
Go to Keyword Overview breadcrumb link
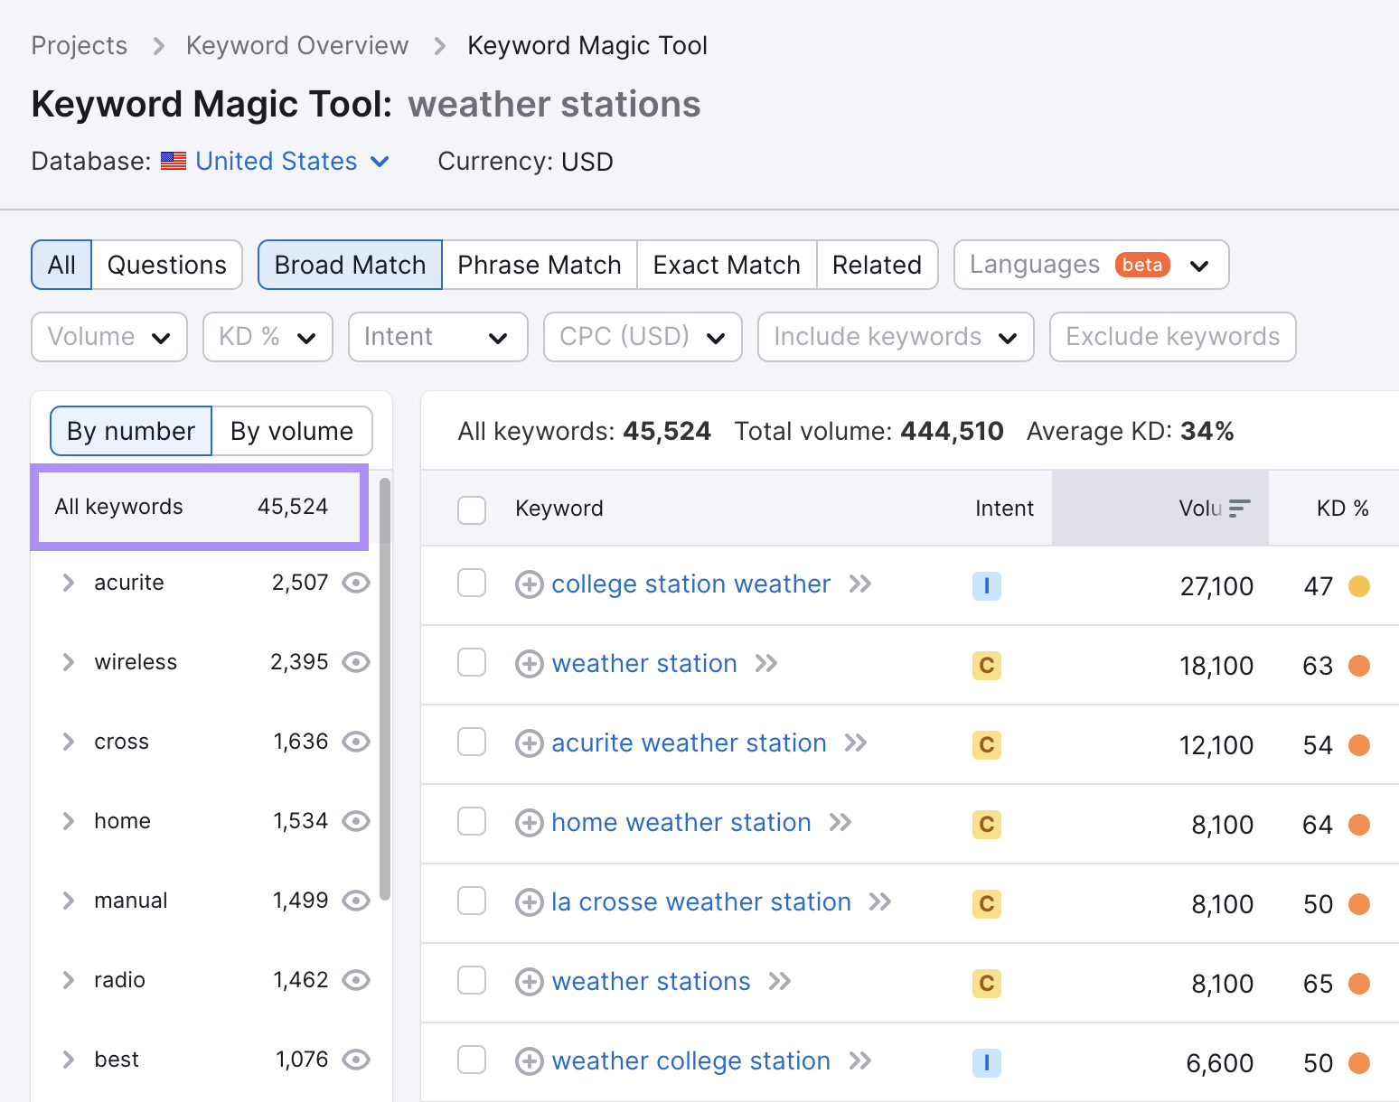tap(297, 45)
